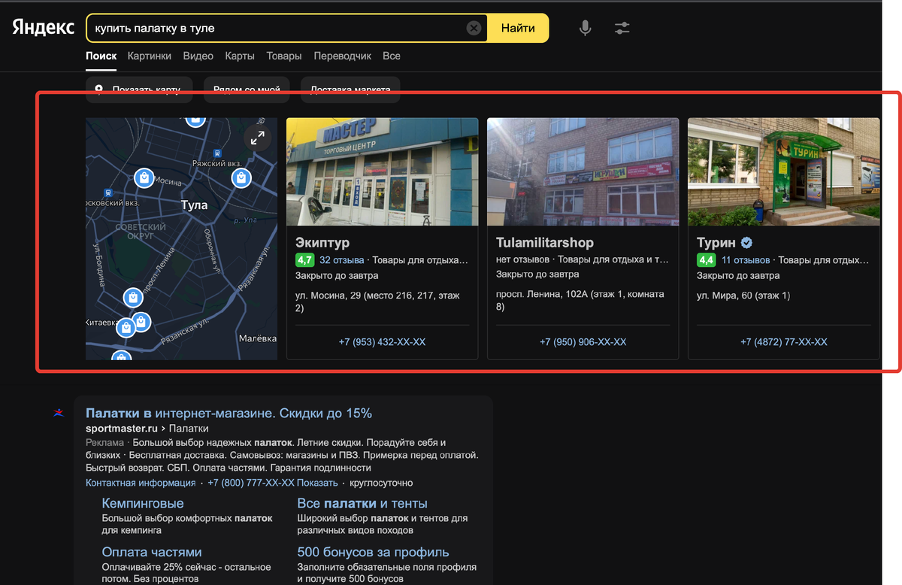The height and width of the screenshot is (585, 902).
Task: Open the Контактная информация link
Action: (x=141, y=483)
